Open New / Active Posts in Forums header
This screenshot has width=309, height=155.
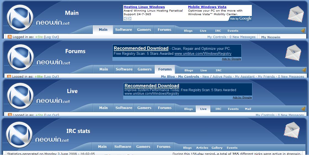[217, 77]
